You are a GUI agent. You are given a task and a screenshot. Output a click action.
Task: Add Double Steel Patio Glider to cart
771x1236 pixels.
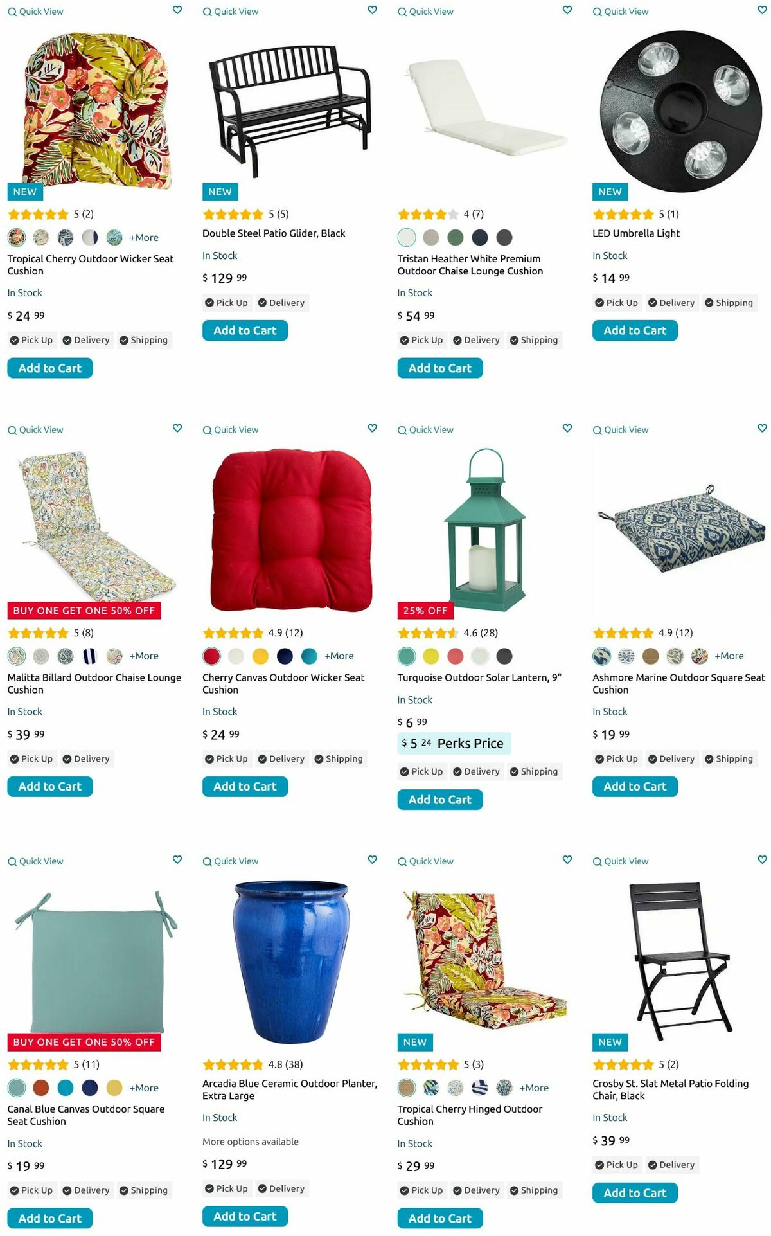(245, 330)
